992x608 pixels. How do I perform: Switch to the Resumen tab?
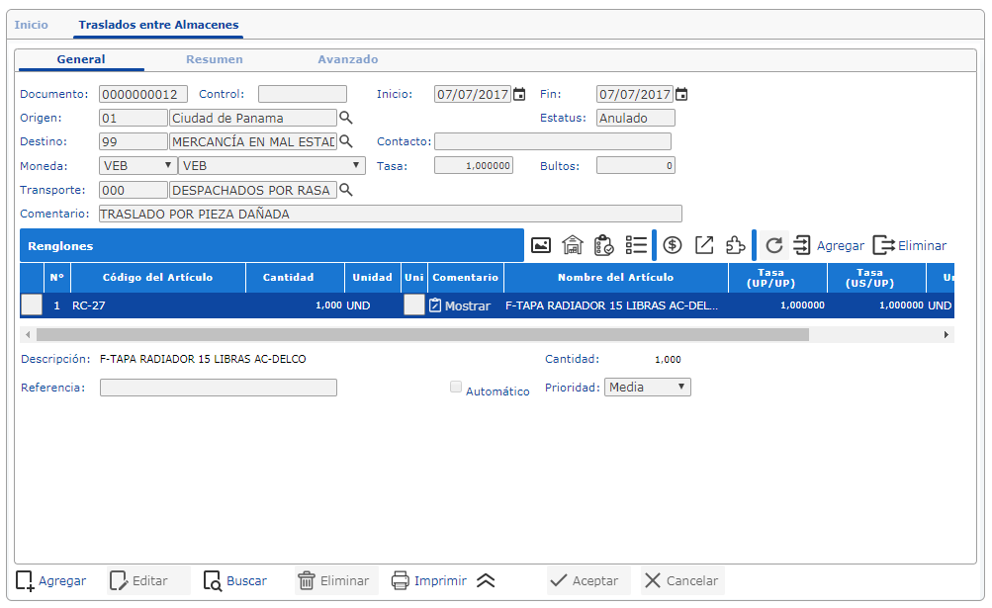215,59
